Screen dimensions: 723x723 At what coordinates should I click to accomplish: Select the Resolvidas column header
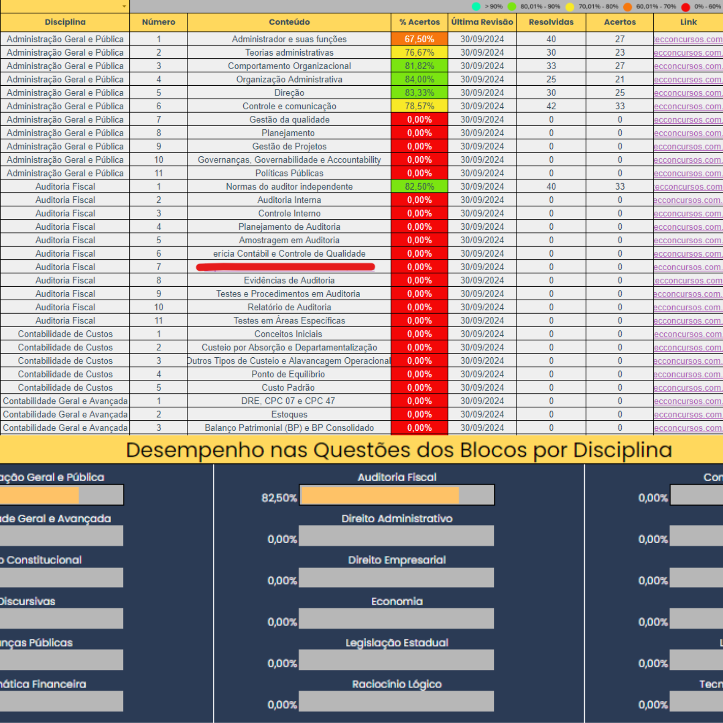click(x=551, y=22)
